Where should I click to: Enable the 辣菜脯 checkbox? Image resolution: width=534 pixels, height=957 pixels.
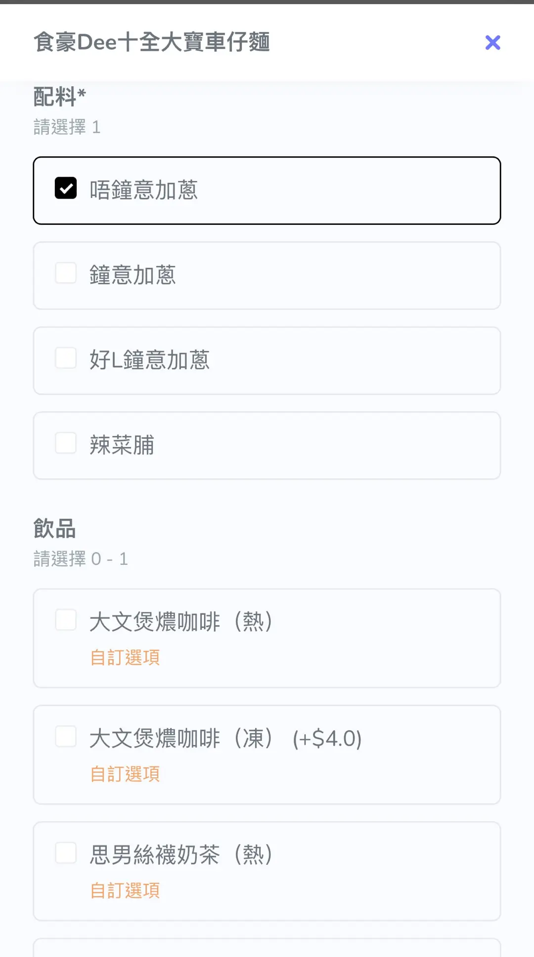click(x=66, y=443)
